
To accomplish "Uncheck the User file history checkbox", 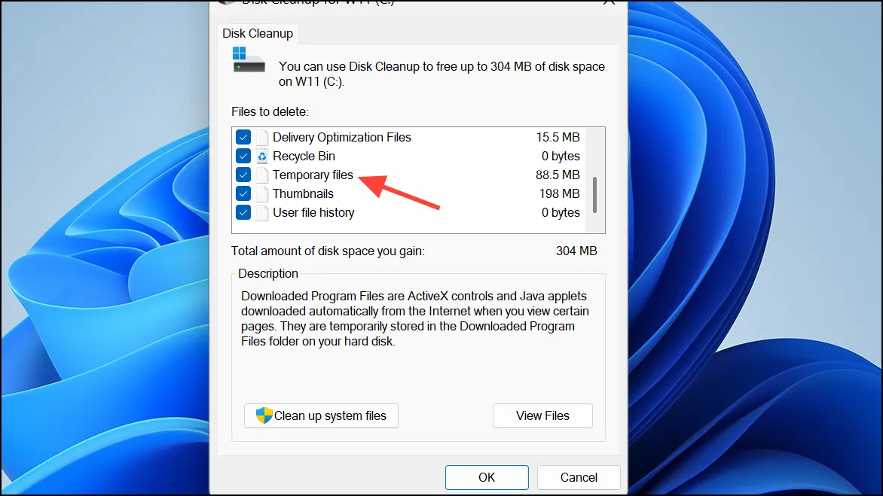I will pos(243,212).
